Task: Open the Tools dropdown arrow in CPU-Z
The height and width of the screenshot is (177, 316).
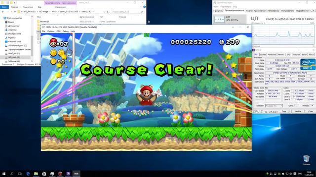Action: pos(290,111)
